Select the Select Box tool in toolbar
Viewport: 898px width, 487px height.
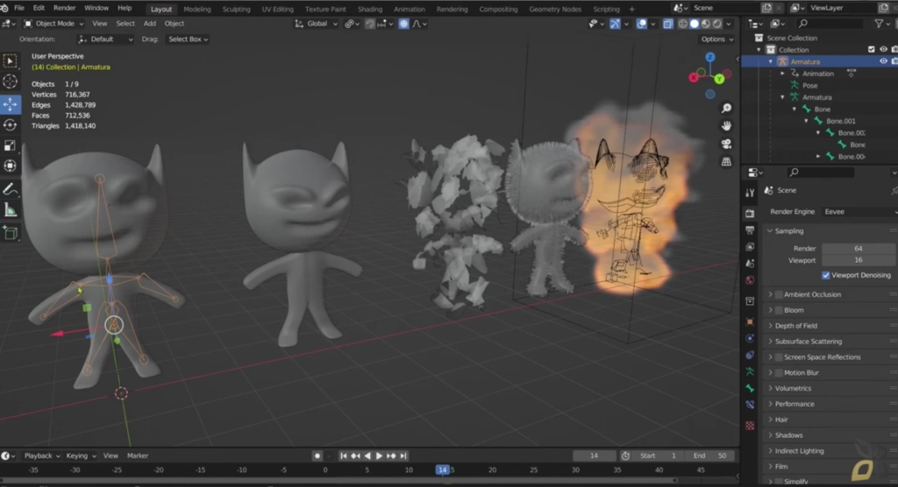tap(11, 61)
